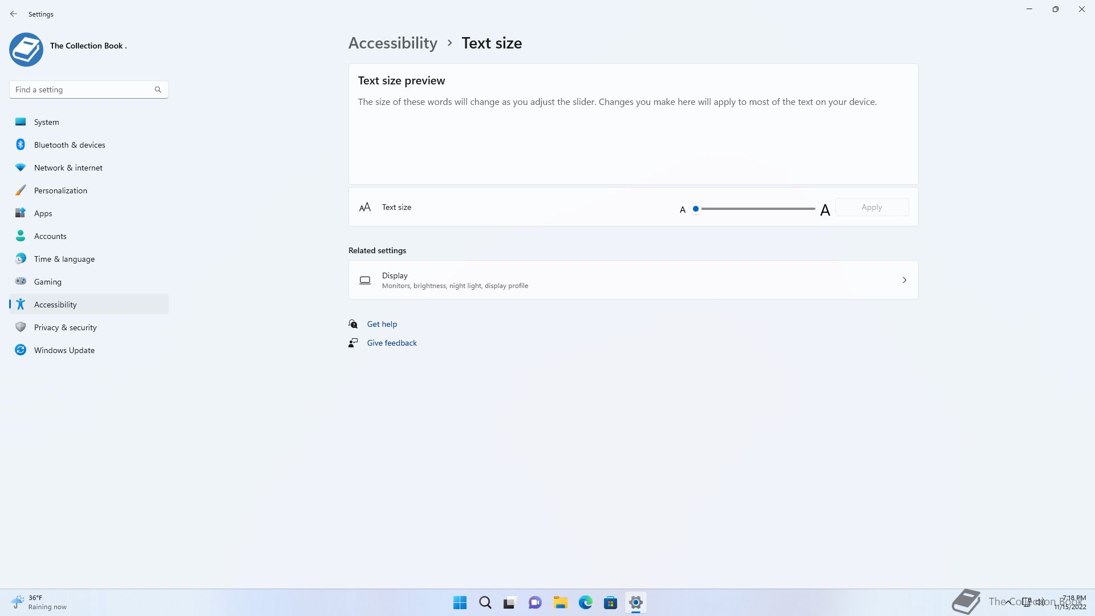Click the Text size slider thumb
The width and height of the screenshot is (1095, 616).
[696, 209]
